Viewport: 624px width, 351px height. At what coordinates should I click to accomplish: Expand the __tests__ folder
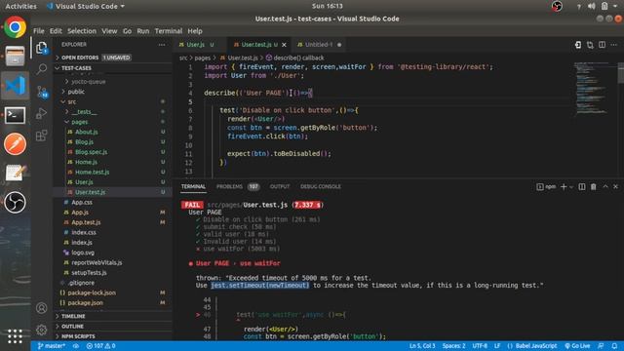pos(113,112)
